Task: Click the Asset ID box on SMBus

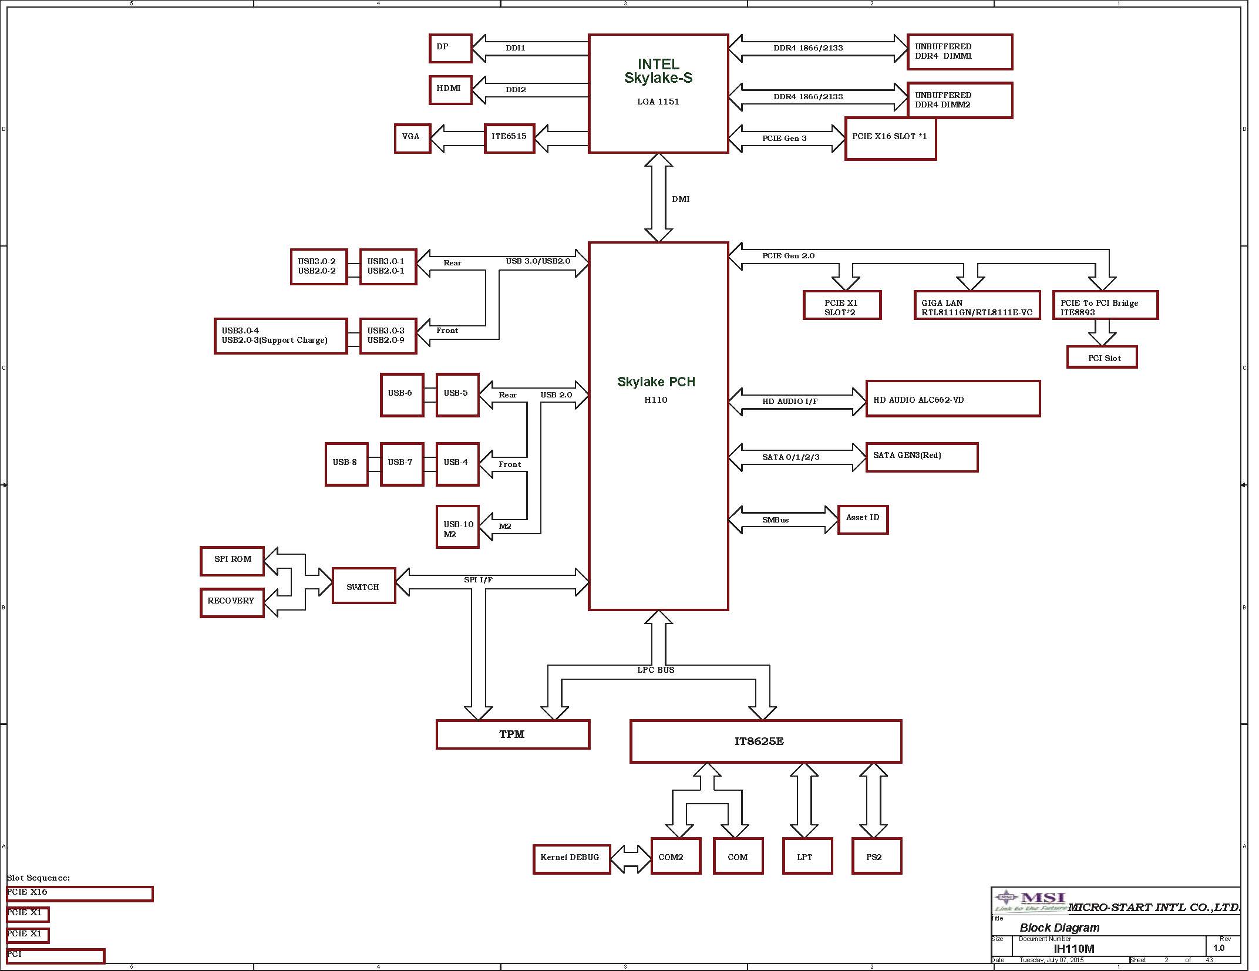Action: [862, 520]
